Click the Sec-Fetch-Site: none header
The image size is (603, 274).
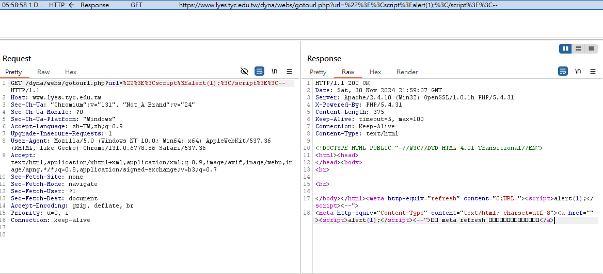coord(47,177)
